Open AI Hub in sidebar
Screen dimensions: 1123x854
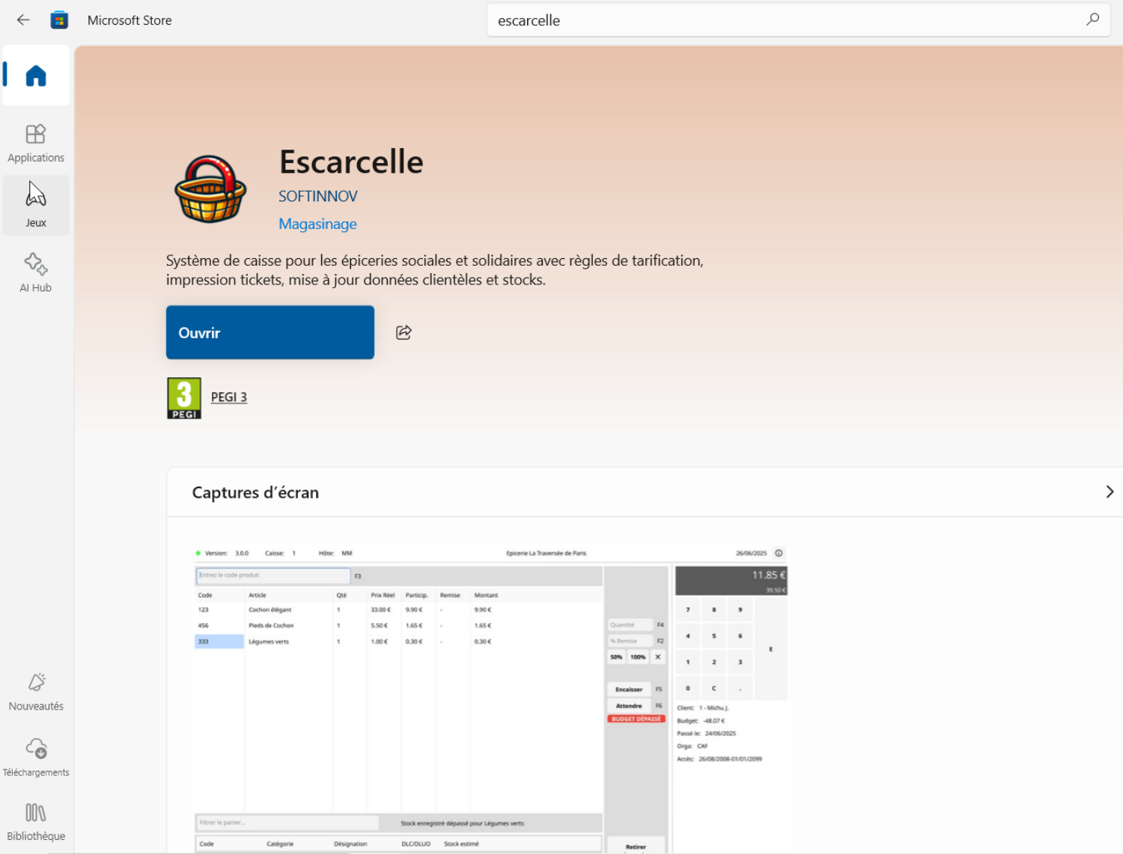pos(36,272)
